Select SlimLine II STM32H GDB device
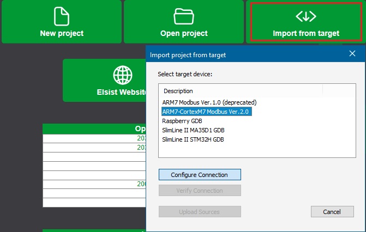This screenshot has width=366, height=232. (193, 139)
